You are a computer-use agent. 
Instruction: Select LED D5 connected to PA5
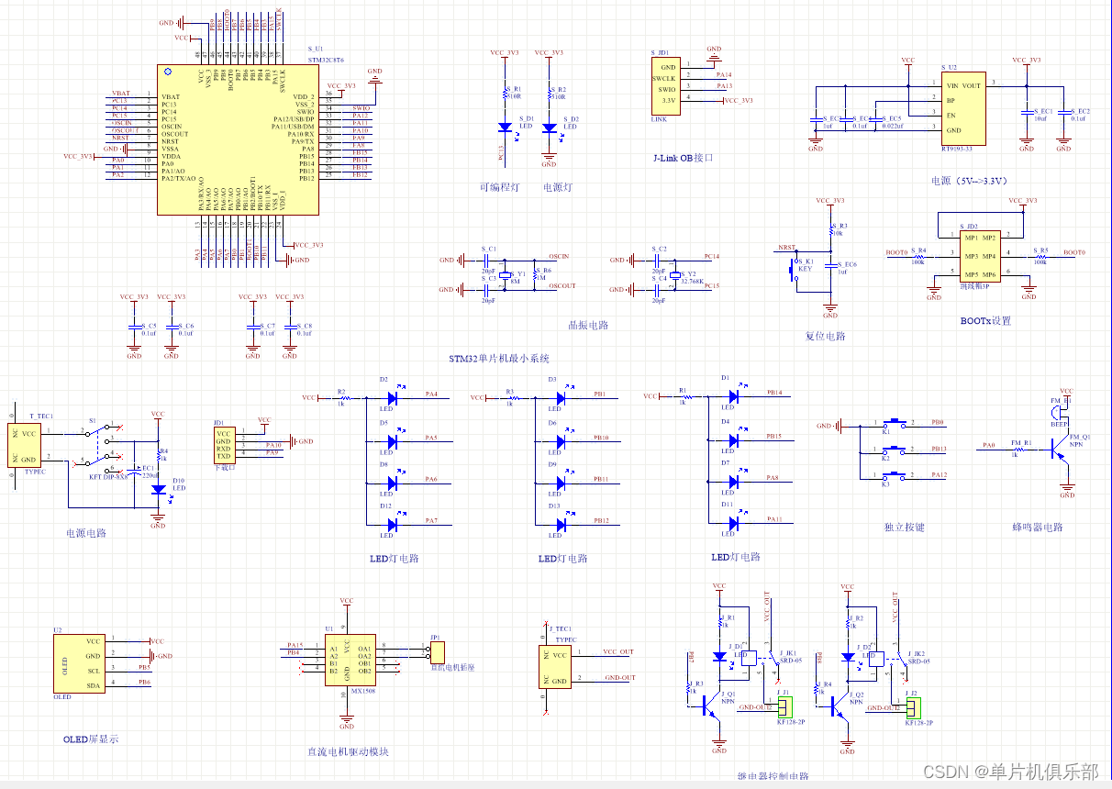pyautogui.click(x=392, y=441)
